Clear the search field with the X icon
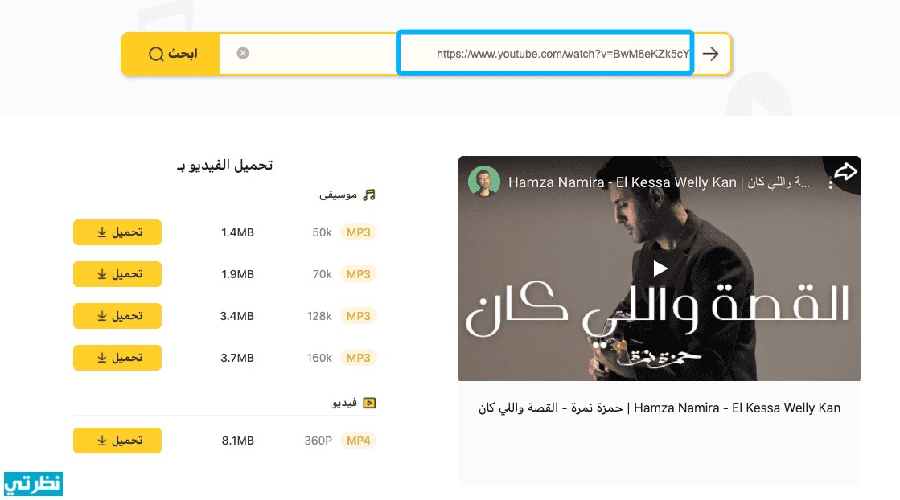 [243, 54]
